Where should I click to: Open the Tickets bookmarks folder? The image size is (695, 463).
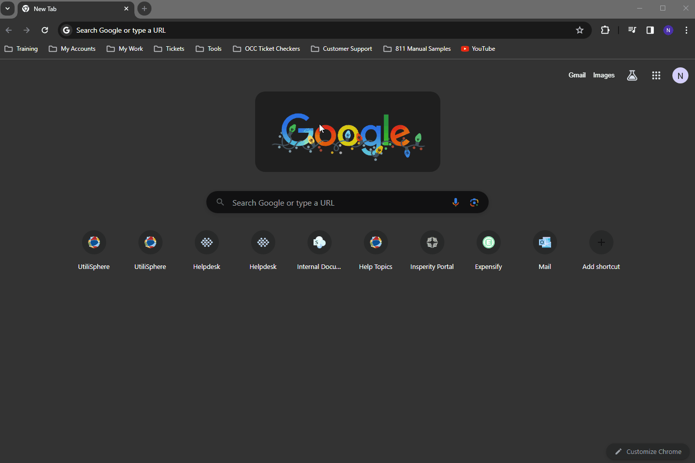(x=169, y=49)
